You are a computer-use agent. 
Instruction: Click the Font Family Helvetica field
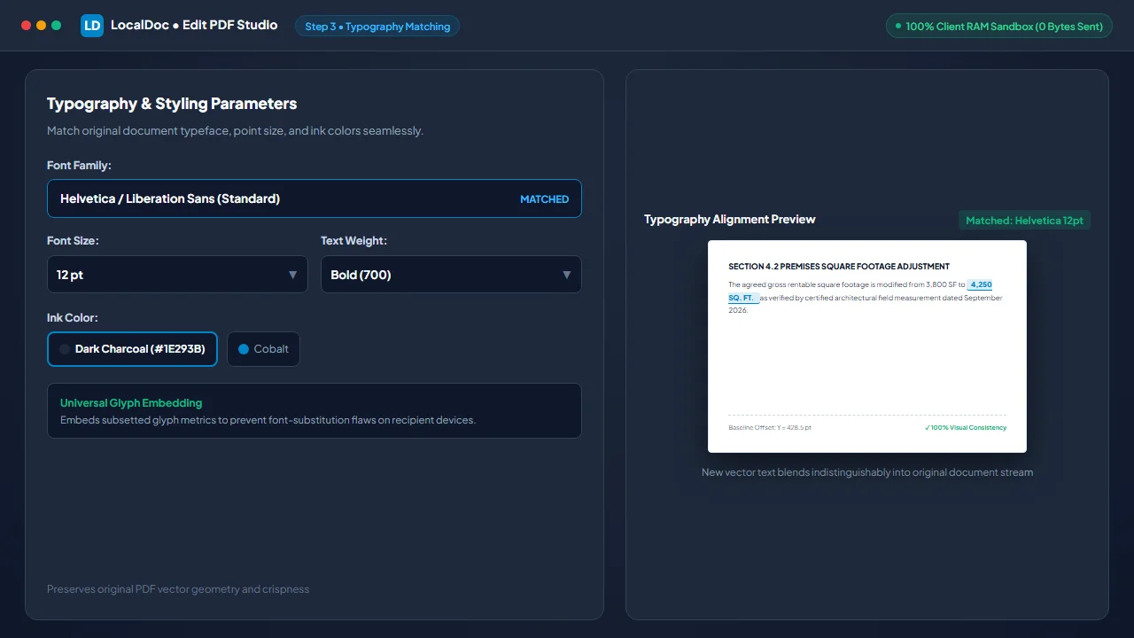315,198
